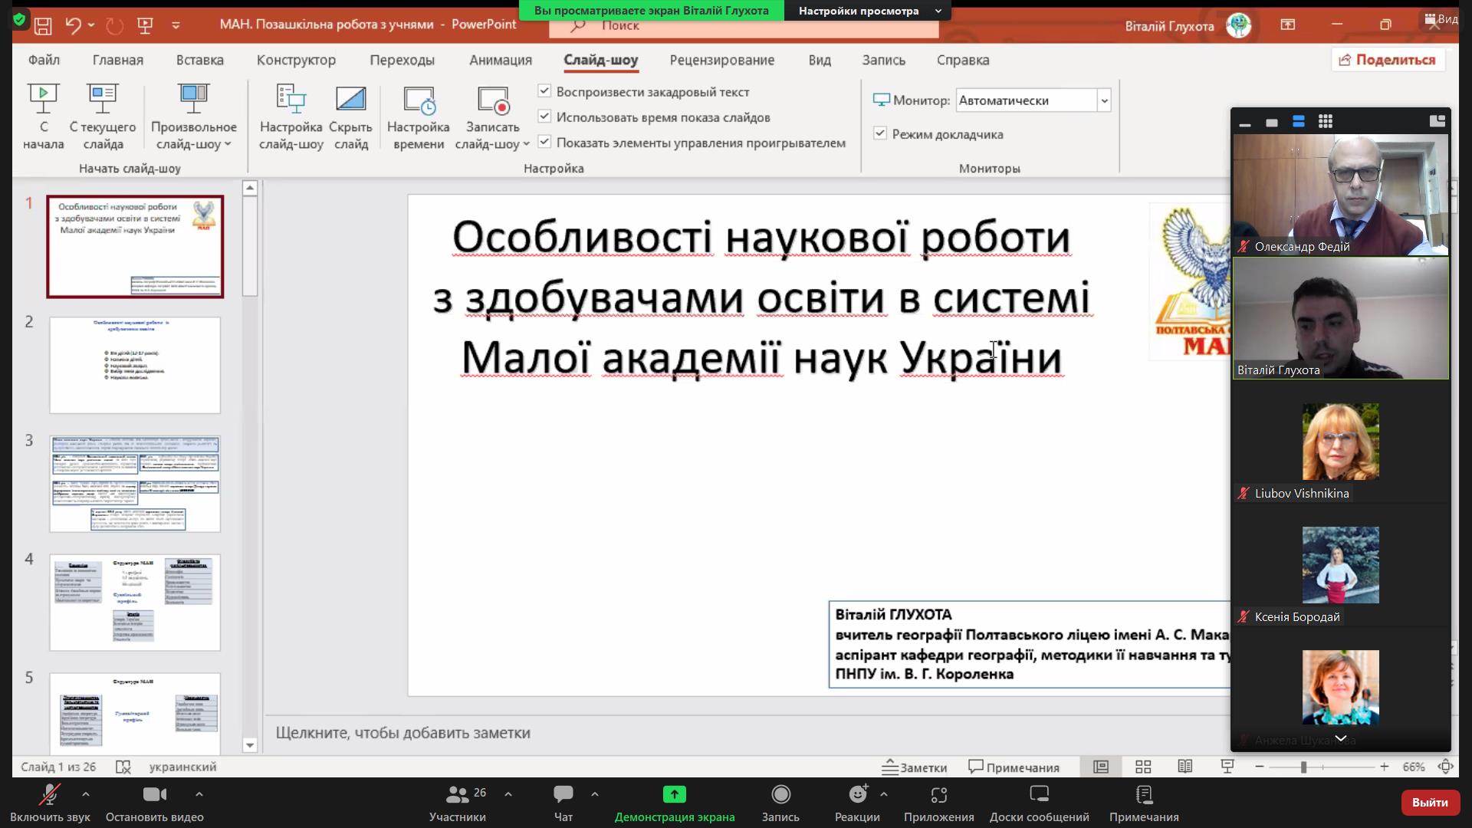Image resolution: width=1472 pixels, height=828 pixels.
Task: Click 'украинский' language in status bar
Action: 182,767
